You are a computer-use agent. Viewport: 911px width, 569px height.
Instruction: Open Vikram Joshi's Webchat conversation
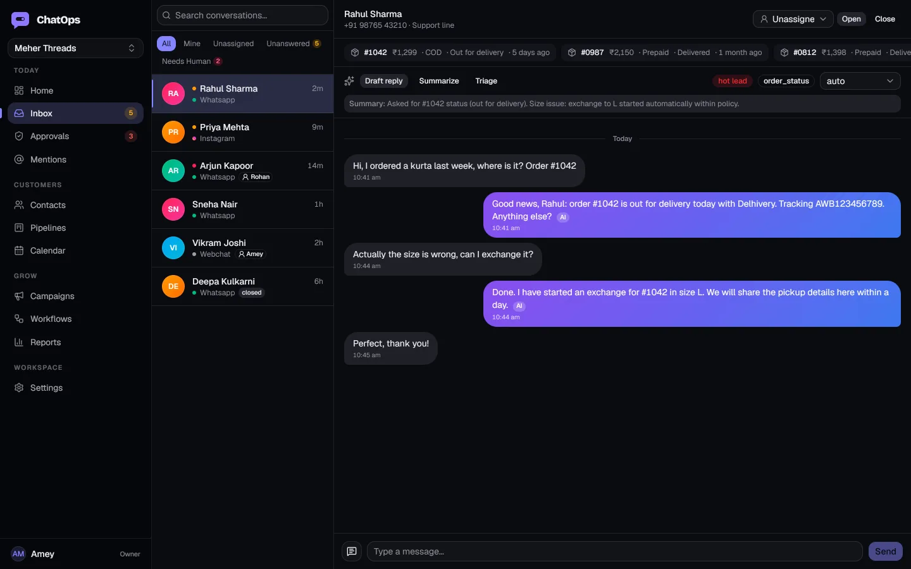[243, 248]
